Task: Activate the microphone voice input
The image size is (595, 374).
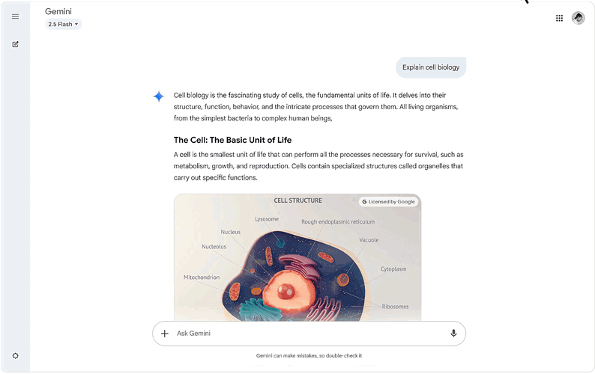Action: (x=453, y=334)
